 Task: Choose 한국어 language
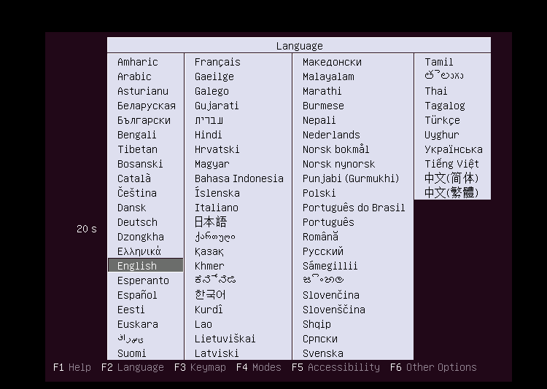click(210, 295)
